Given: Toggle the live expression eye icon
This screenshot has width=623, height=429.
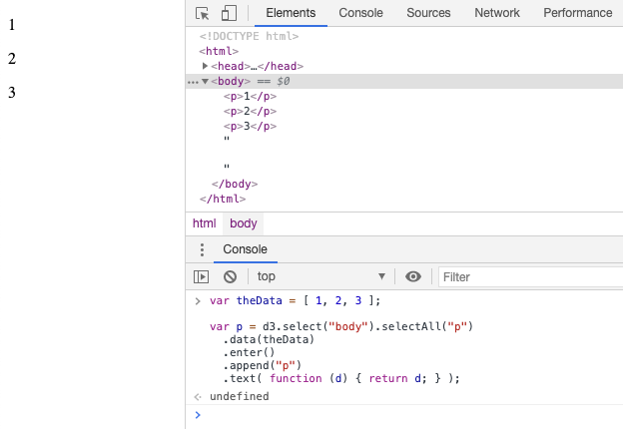Looking at the screenshot, I should point(413,276).
